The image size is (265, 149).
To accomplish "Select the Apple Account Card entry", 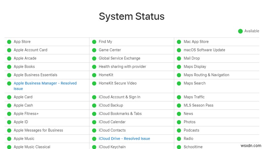I will point(30,50).
